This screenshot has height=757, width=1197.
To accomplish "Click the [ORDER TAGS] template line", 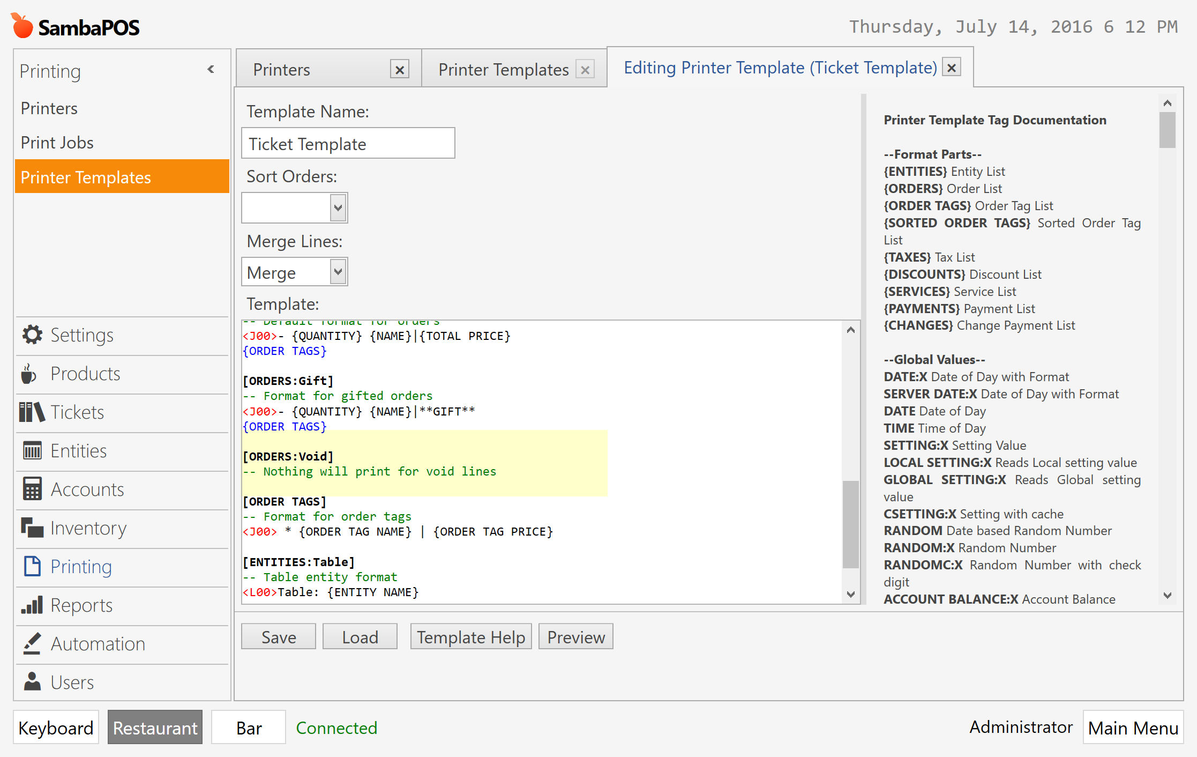I will point(285,501).
